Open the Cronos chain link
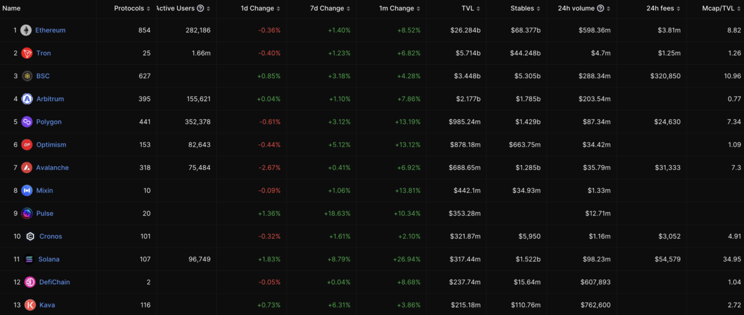Image resolution: width=744 pixels, height=315 pixels. pos(50,236)
